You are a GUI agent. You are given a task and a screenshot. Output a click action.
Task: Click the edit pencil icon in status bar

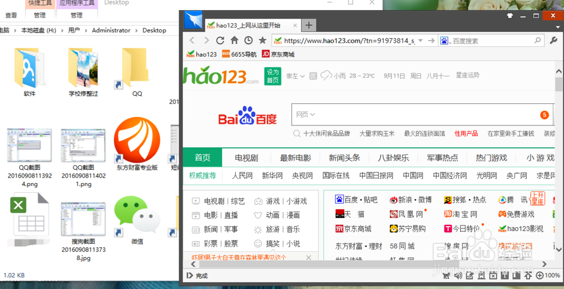(x=470, y=276)
